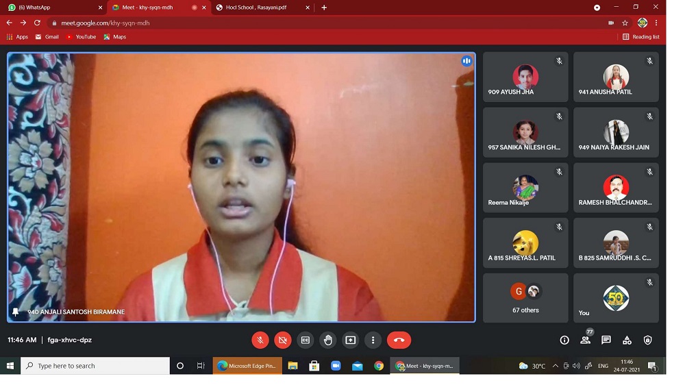Open more options three-dot menu

(373, 340)
